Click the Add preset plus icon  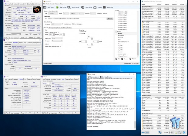click(x=116, y=59)
